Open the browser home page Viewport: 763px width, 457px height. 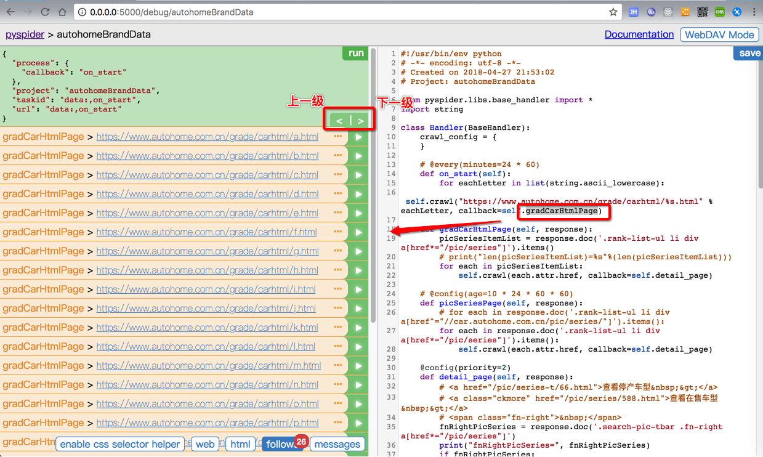tap(62, 12)
